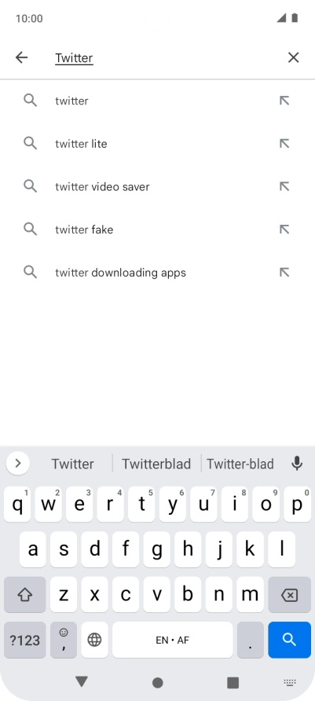Select the 'twitter downloading apps' suggestion
The image size is (315, 701).
pyautogui.click(x=157, y=272)
